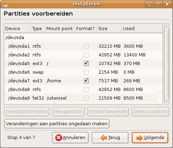Toggle Format checkbox for /dev/sda6 swap
This screenshot has width=173, height=148.
tap(86, 72)
